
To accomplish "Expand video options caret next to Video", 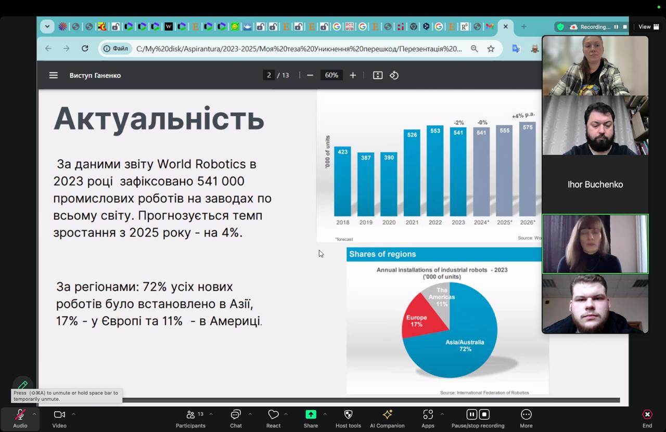I will pyautogui.click(x=73, y=414).
